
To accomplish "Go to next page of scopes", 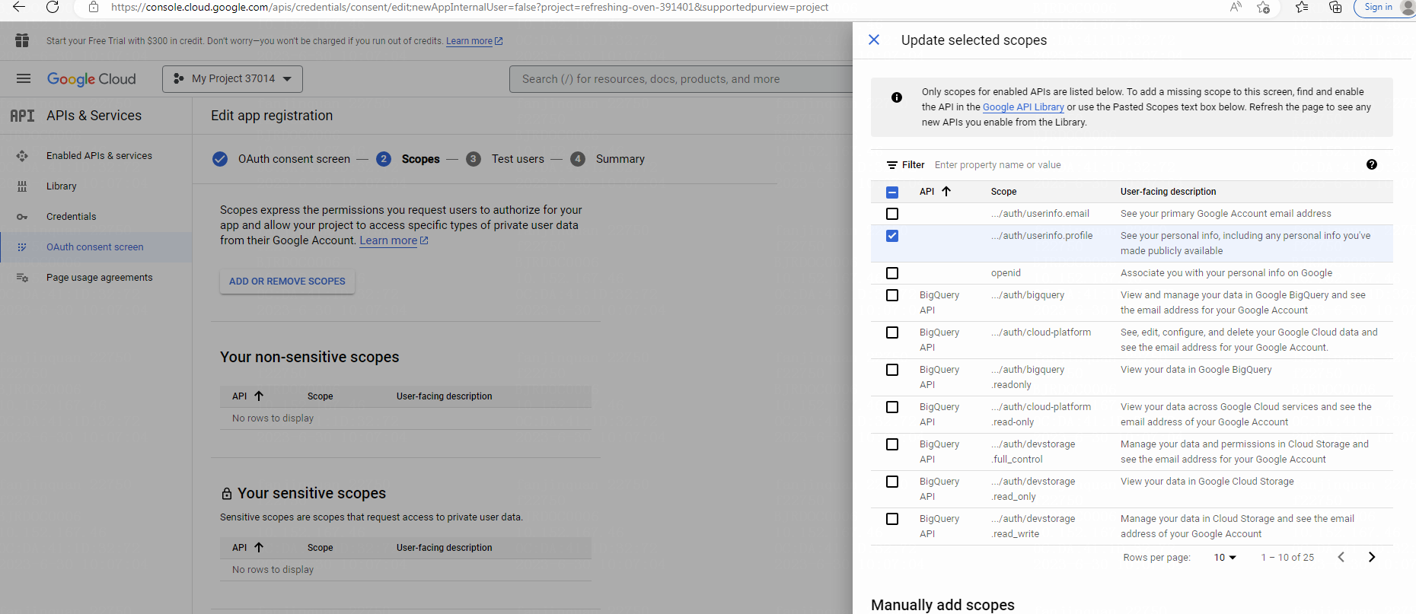I will [1372, 557].
